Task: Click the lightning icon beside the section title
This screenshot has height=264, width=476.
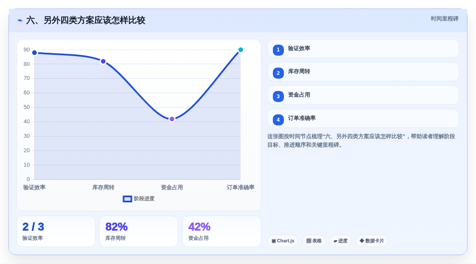Action: tap(20, 20)
